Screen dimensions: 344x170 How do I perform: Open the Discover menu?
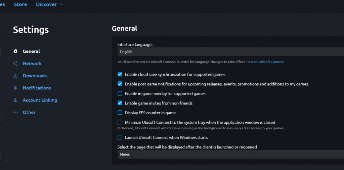(x=46, y=4)
